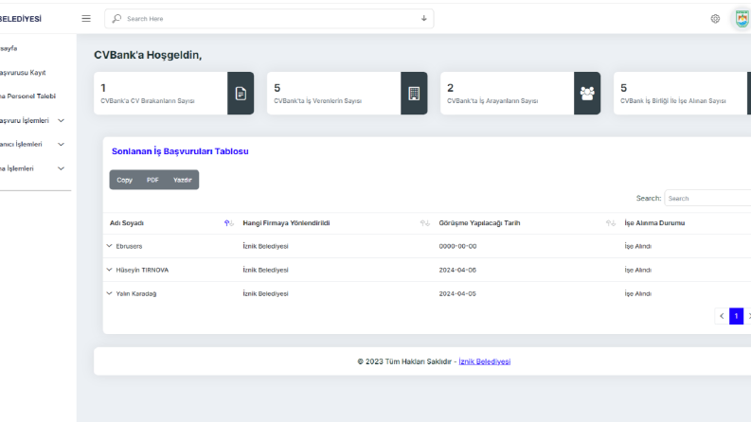The image size is (751, 422).
Task: Open the Anasayfa sidebar item
Action: [x=9, y=48]
